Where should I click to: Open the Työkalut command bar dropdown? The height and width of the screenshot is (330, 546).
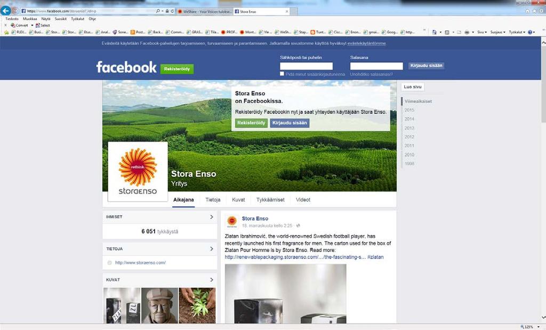517,33
